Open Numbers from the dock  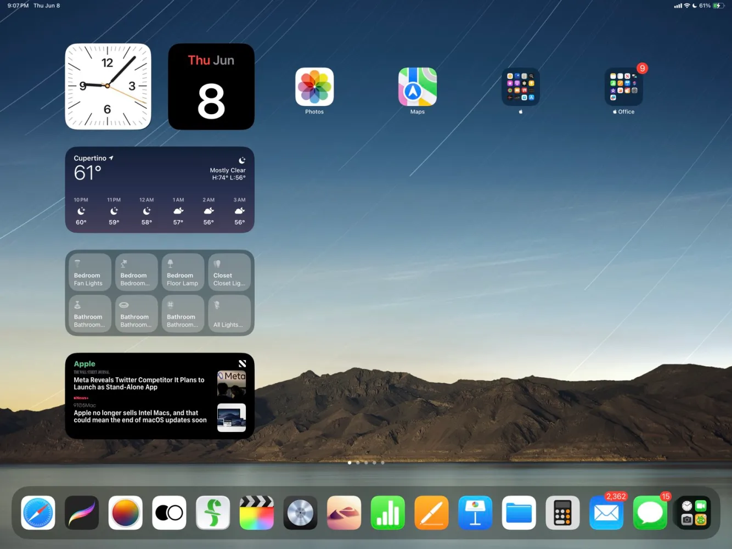pyautogui.click(x=388, y=513)
